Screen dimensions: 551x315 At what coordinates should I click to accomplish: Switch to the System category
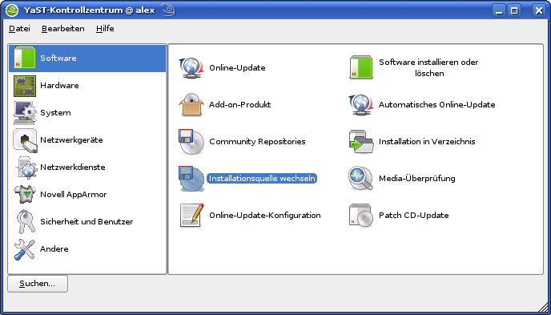pos(87,113)
